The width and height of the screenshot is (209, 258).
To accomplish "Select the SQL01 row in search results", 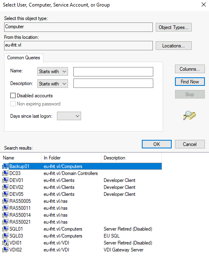I will click(x=82, y=229).
